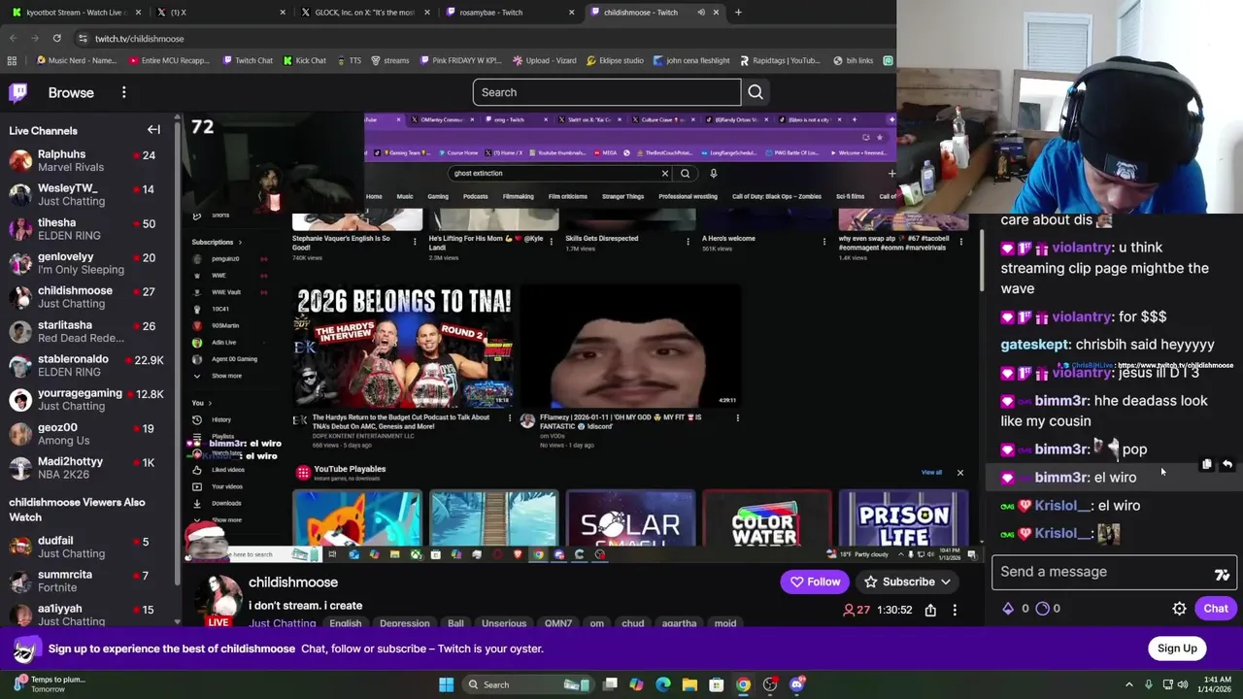Open chat settings gear icon
Image resolution: width=1243 pixels, height=699 pixels.
pyautogui.click(x=1179, y=609)
